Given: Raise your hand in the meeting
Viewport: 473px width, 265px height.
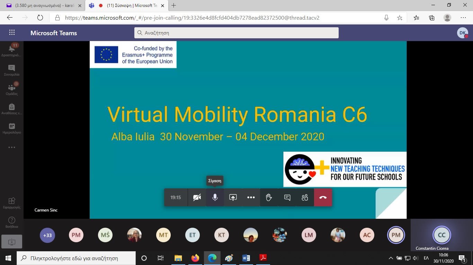Looking at the screenshot, I should pos(269,197).
